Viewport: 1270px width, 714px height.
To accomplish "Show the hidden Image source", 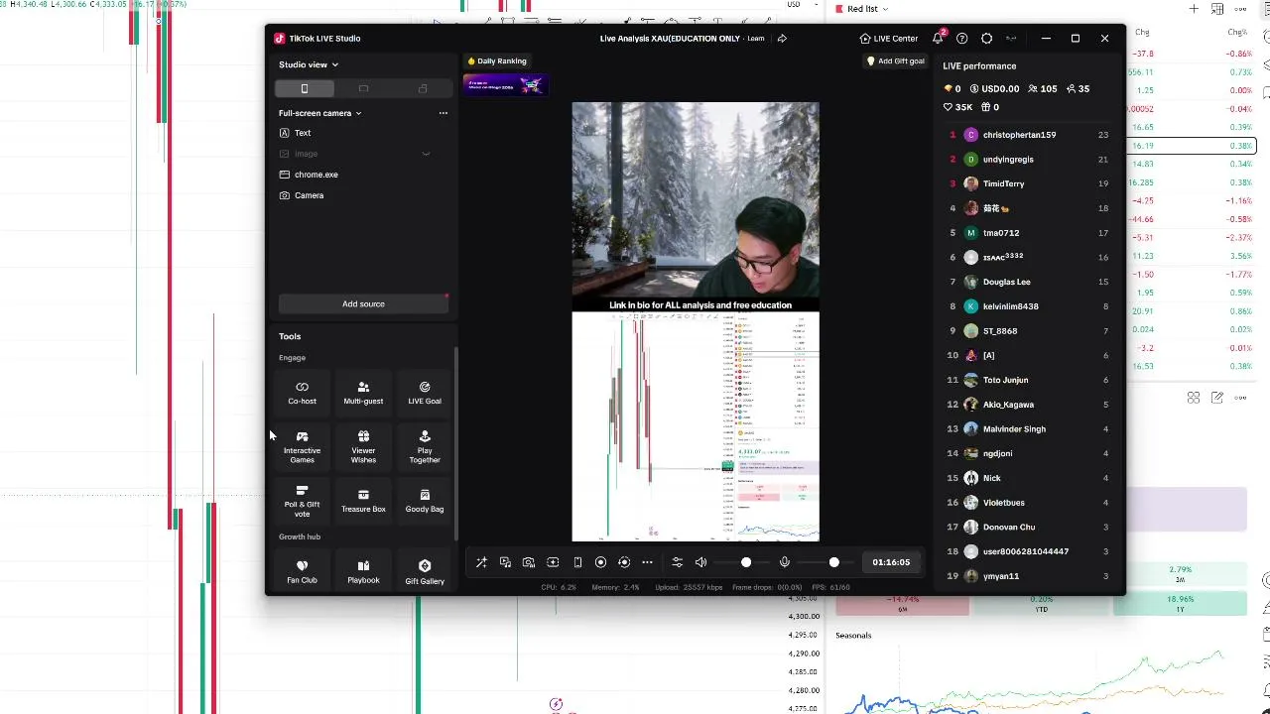I will click(426, 154).
